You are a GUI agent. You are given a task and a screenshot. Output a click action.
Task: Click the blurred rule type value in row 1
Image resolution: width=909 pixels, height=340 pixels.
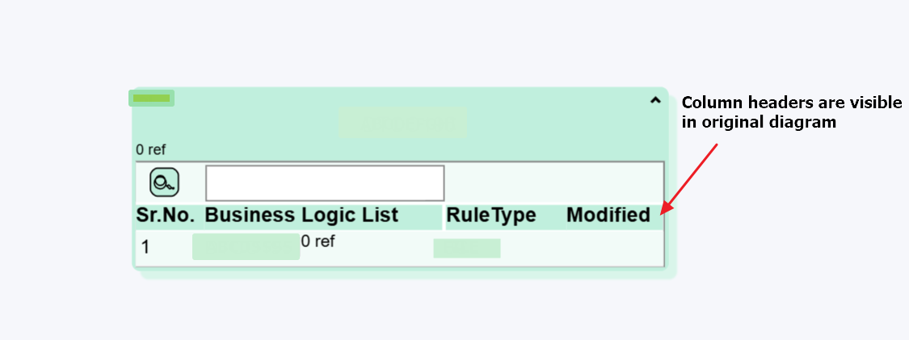[466, 248]
